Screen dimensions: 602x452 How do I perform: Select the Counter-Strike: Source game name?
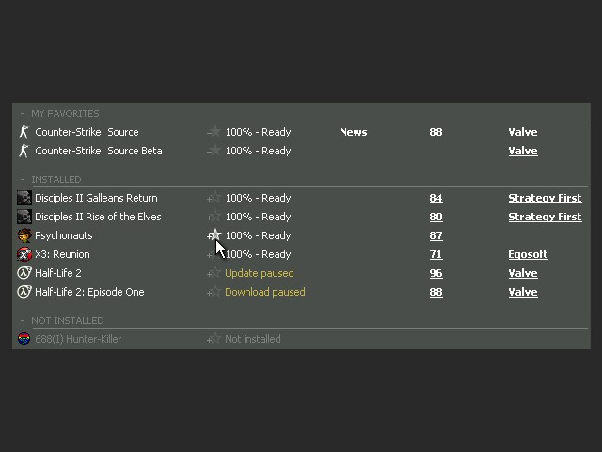[x=87, y=132]
